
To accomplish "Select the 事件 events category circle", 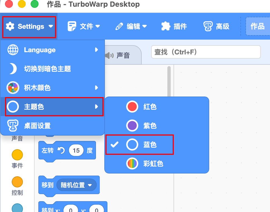I will 17,155.
